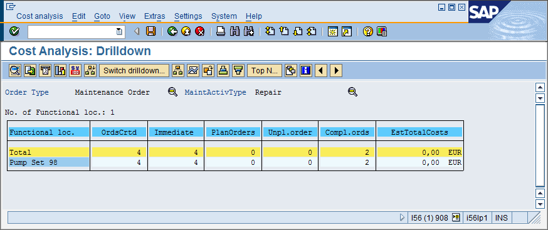Screen dimensions: 548x230
Task: Click the green checkmark Enter icon
Action: point(14,31)
